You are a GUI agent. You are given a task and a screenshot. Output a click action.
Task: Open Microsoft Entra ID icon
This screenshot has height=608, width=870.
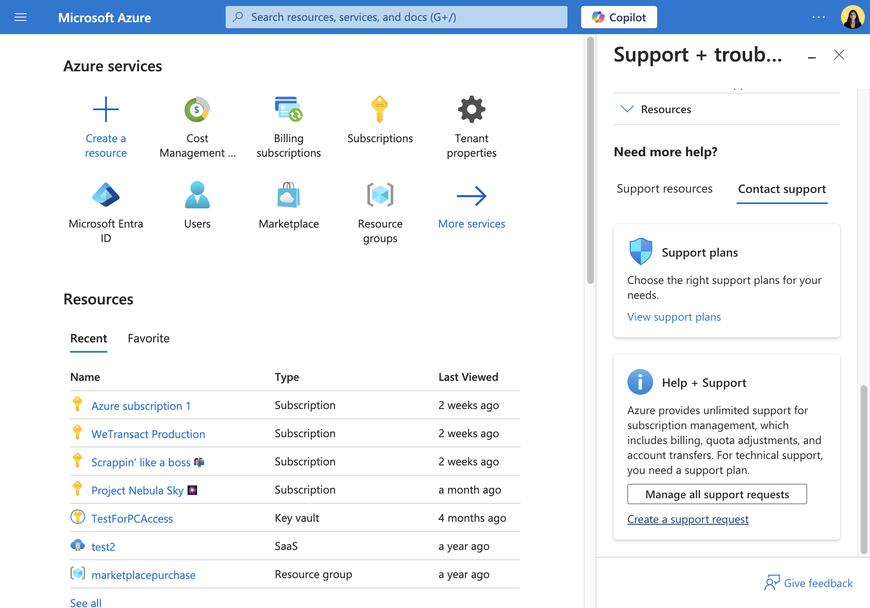click(106, 195)
